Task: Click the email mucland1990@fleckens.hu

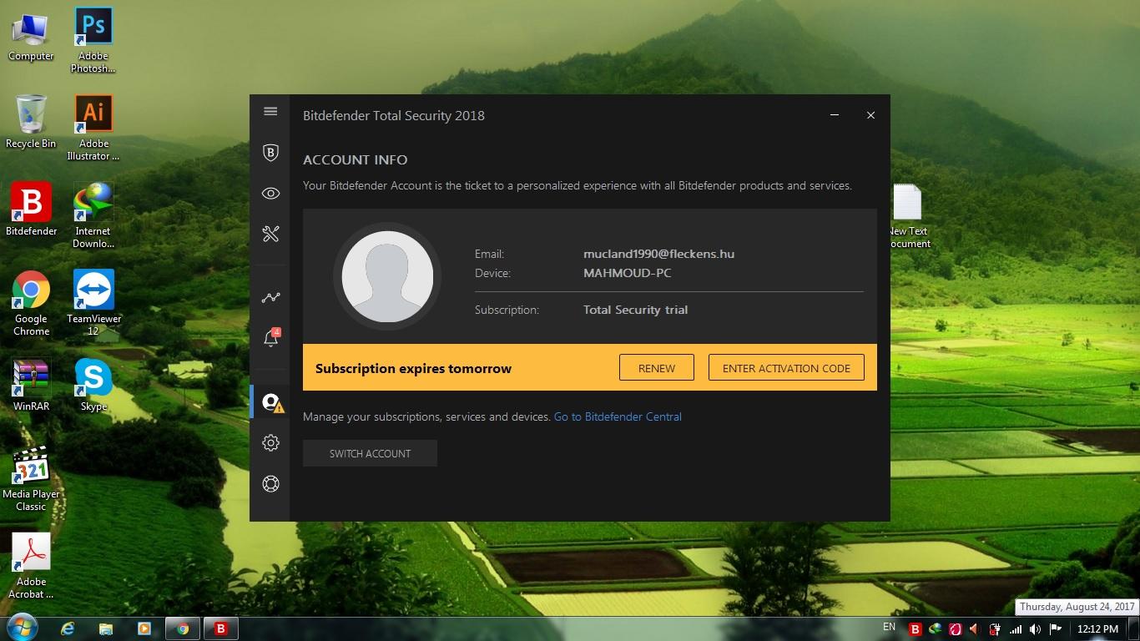Action: (658, 254)
